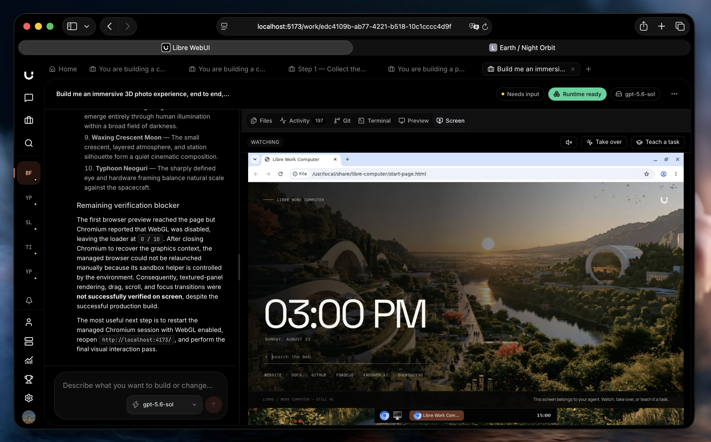Screen dimensions: 711x442
Task: Open the DUCKDUCKGO link on the start page
Action: pyautogui.click(x=410, y=375)
